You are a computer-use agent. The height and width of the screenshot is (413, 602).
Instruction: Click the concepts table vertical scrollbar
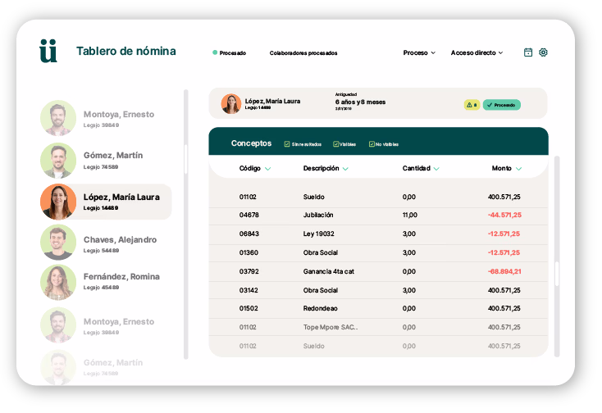(x=557, y=274)
